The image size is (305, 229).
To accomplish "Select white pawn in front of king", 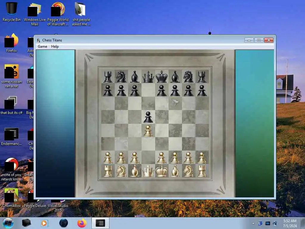I will pos(162,157).
